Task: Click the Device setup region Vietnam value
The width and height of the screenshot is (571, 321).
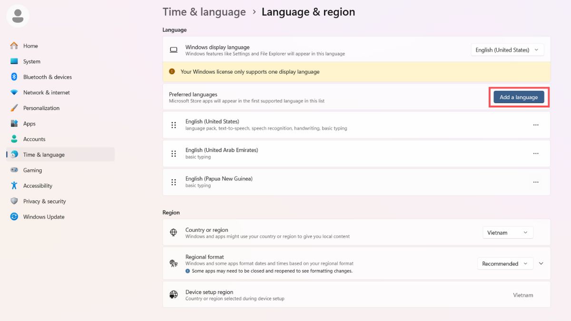Action: click(x=523, y=295)
